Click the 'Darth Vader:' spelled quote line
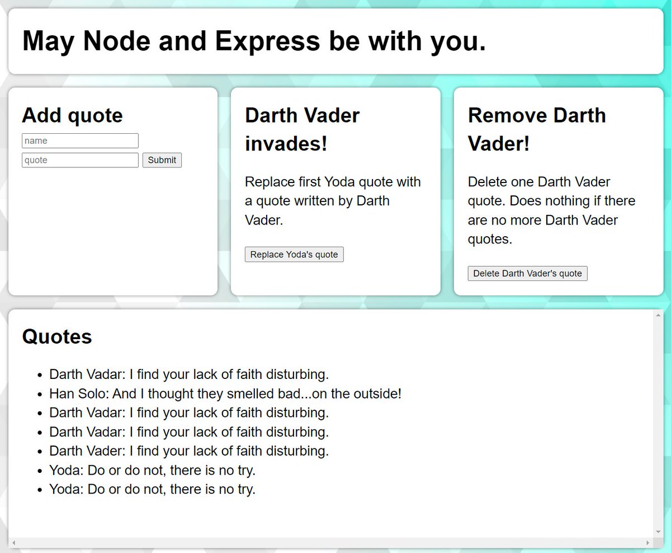This screenshot has height=553, width=671. [189, 451]
